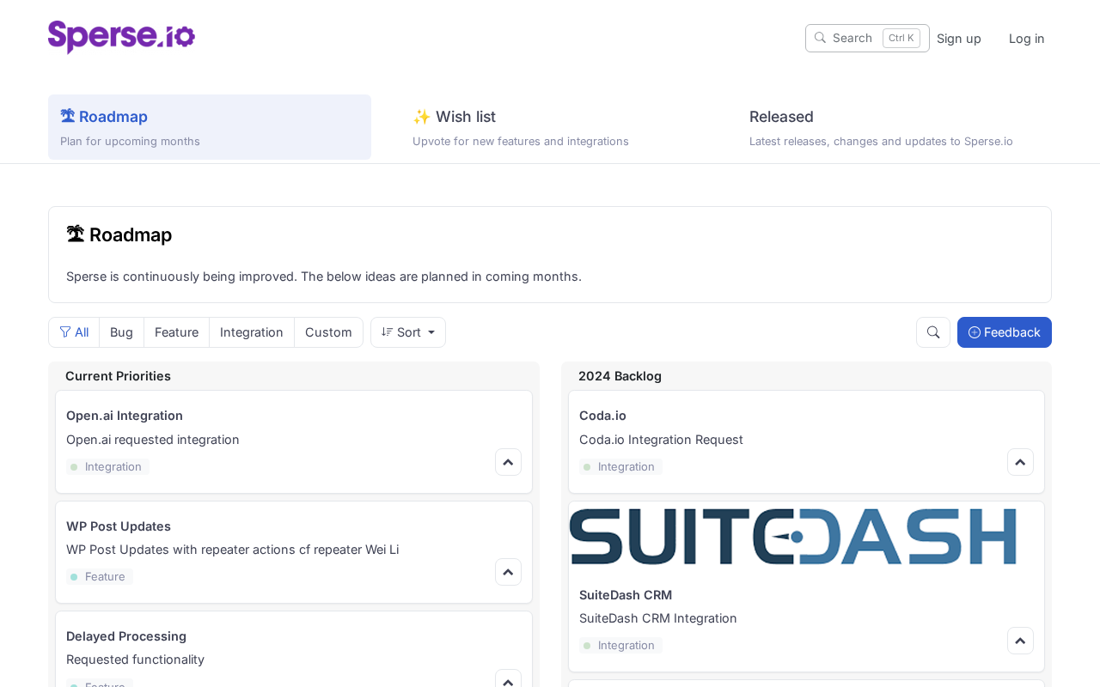Filter roadmap by Bug
Screen dimensions: 1100x687
121,332
